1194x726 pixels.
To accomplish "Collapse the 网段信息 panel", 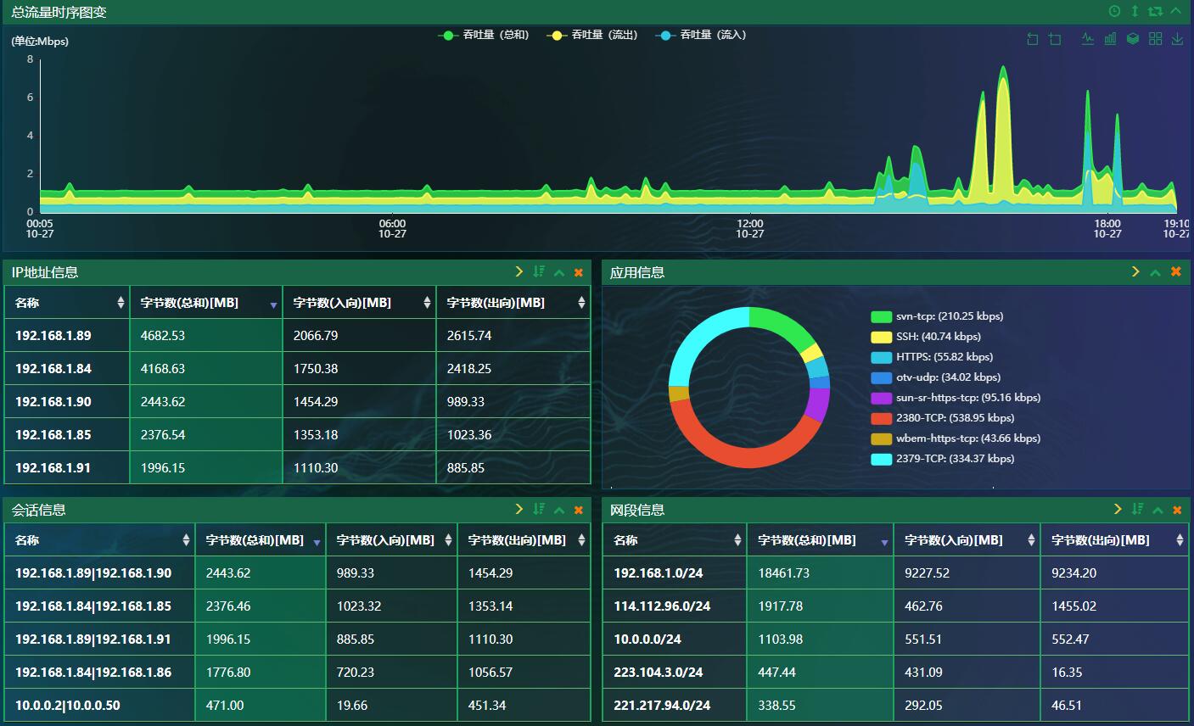I will click(x=1158, y=510).
